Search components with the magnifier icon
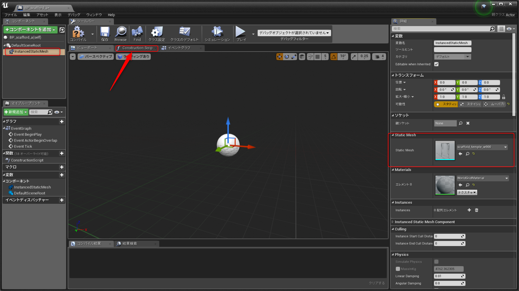Viewport: 519px width, 291px height. 62,30
